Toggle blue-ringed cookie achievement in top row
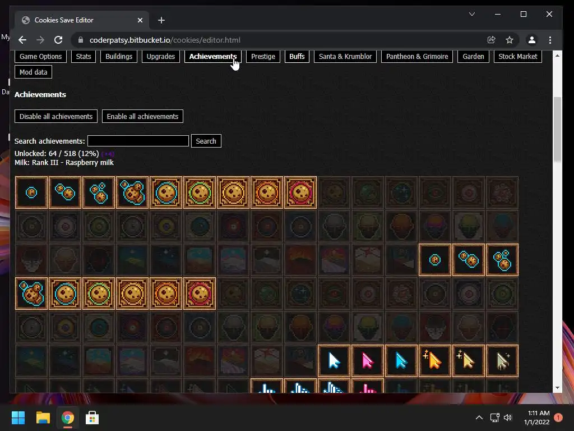The width and height of the screenshot is (574, 431). (x=166, y=192)
